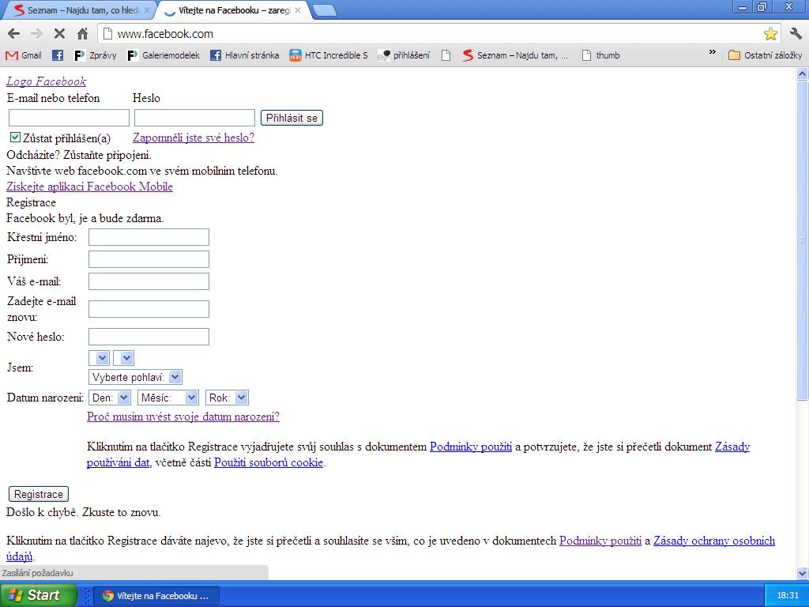Screen dimensions: 809x607
Task: Open the Logo Facebook link
Action: click(x=46, y=81)
